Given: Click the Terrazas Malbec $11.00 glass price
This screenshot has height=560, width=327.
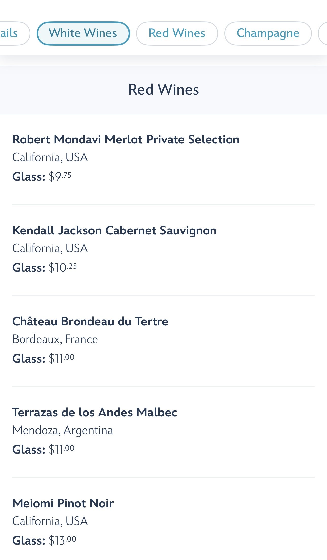Looking at the screenshot, I should click(61, 450).
